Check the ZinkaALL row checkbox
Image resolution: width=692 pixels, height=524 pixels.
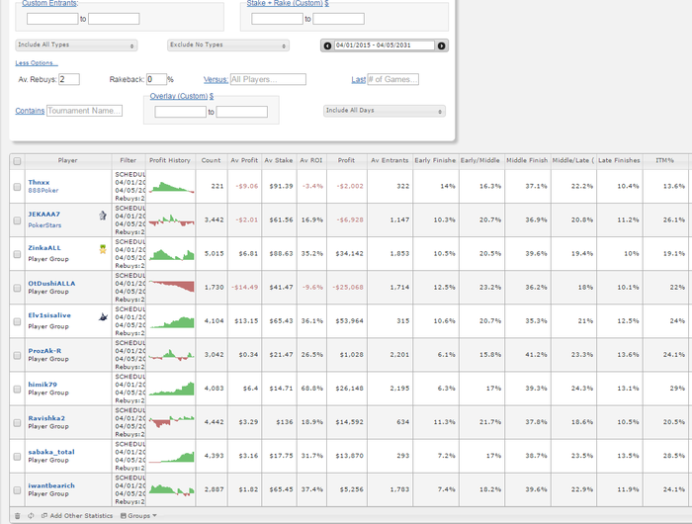(x=17, y=254)
